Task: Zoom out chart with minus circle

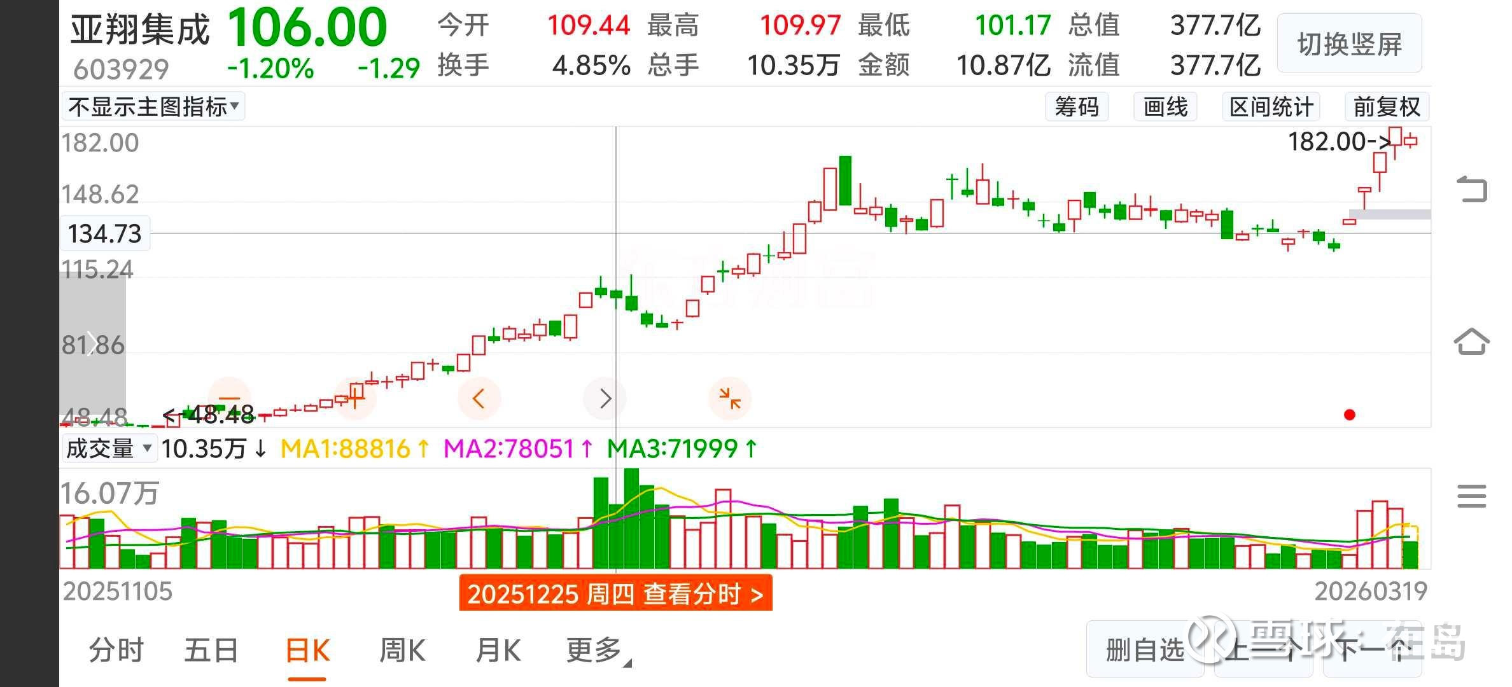Action: 230,398
